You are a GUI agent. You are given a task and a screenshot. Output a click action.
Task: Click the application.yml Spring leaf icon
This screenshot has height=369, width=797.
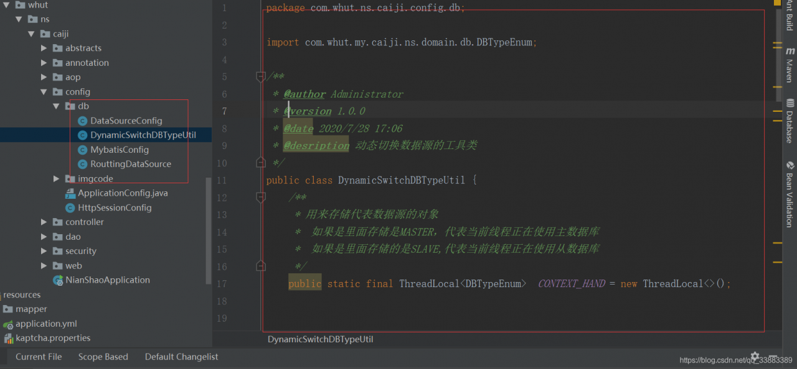pyautogui.click(x=8, y=324)
